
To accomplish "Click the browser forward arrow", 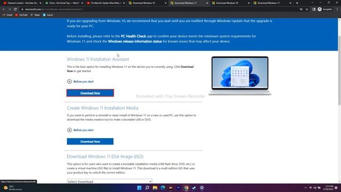I will [x=10, y=10].
